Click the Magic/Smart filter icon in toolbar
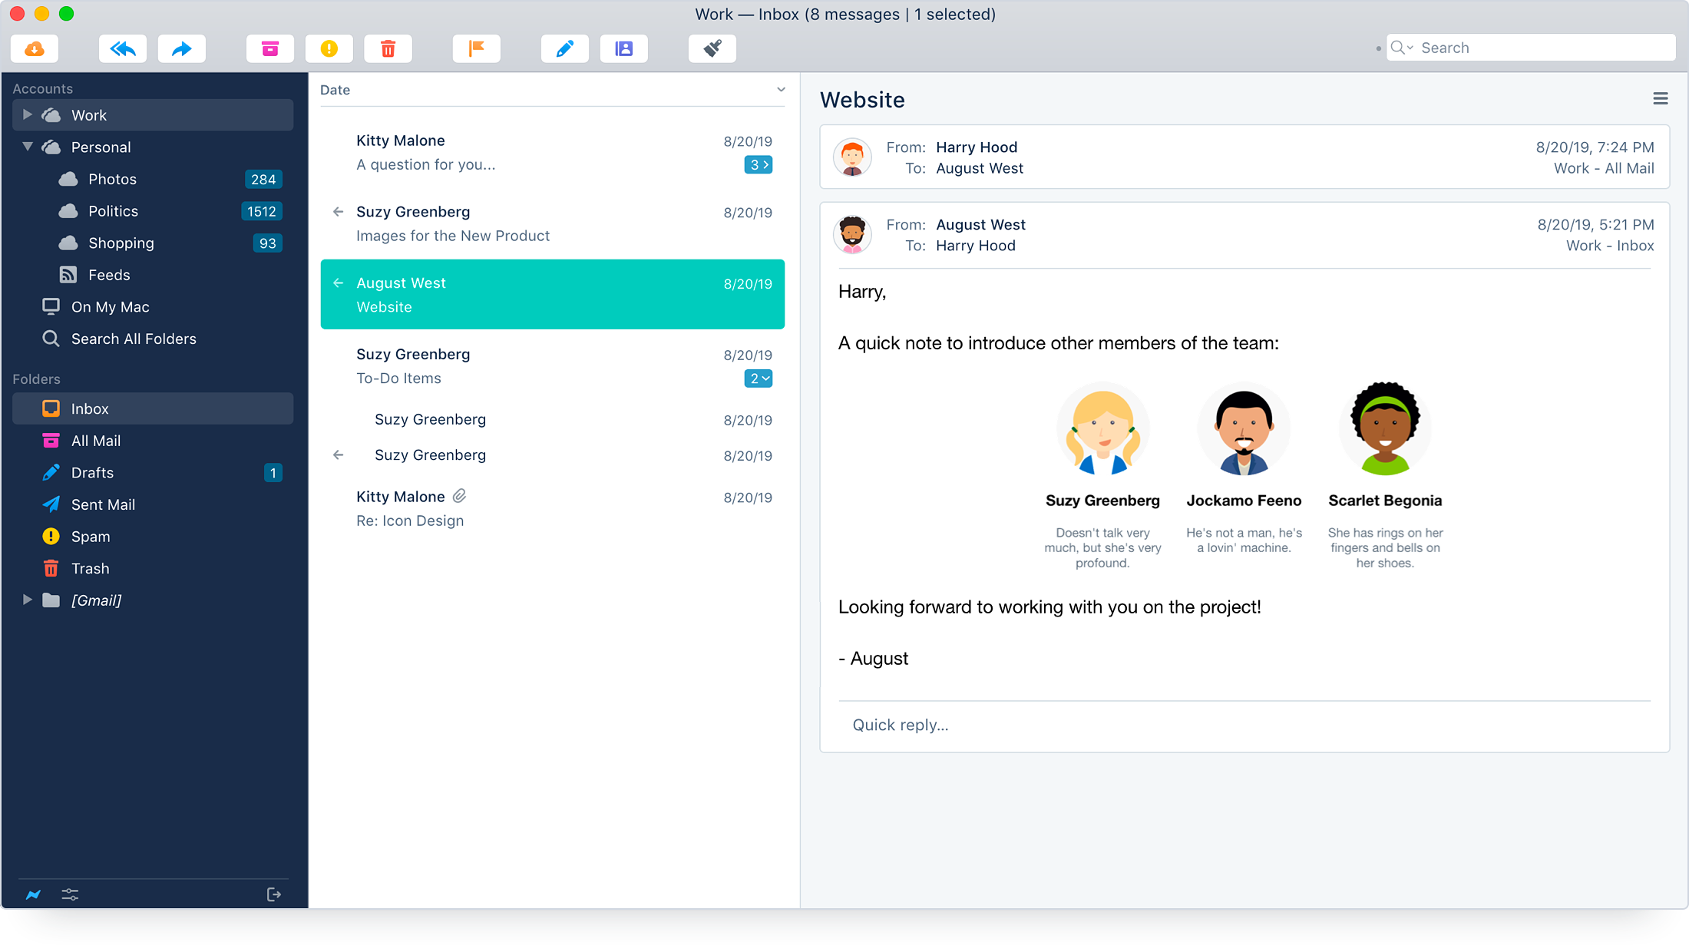This screenshot has height=952, width=1689. pos(712,48)
